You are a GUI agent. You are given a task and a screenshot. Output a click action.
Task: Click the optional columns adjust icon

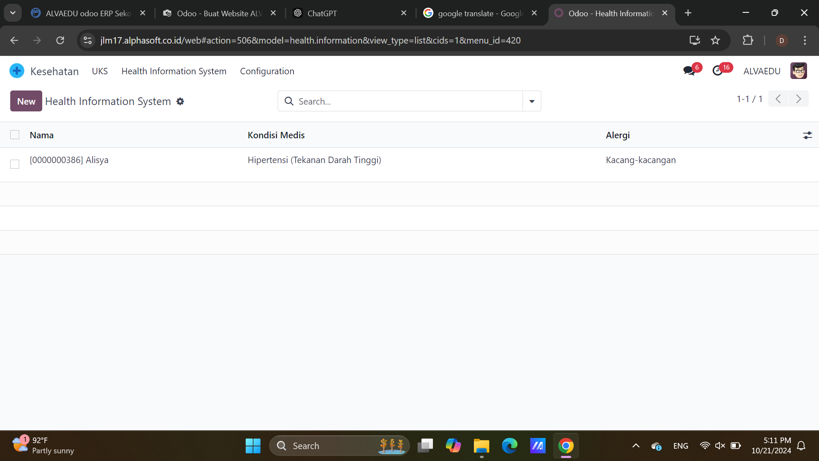(807, 135)
